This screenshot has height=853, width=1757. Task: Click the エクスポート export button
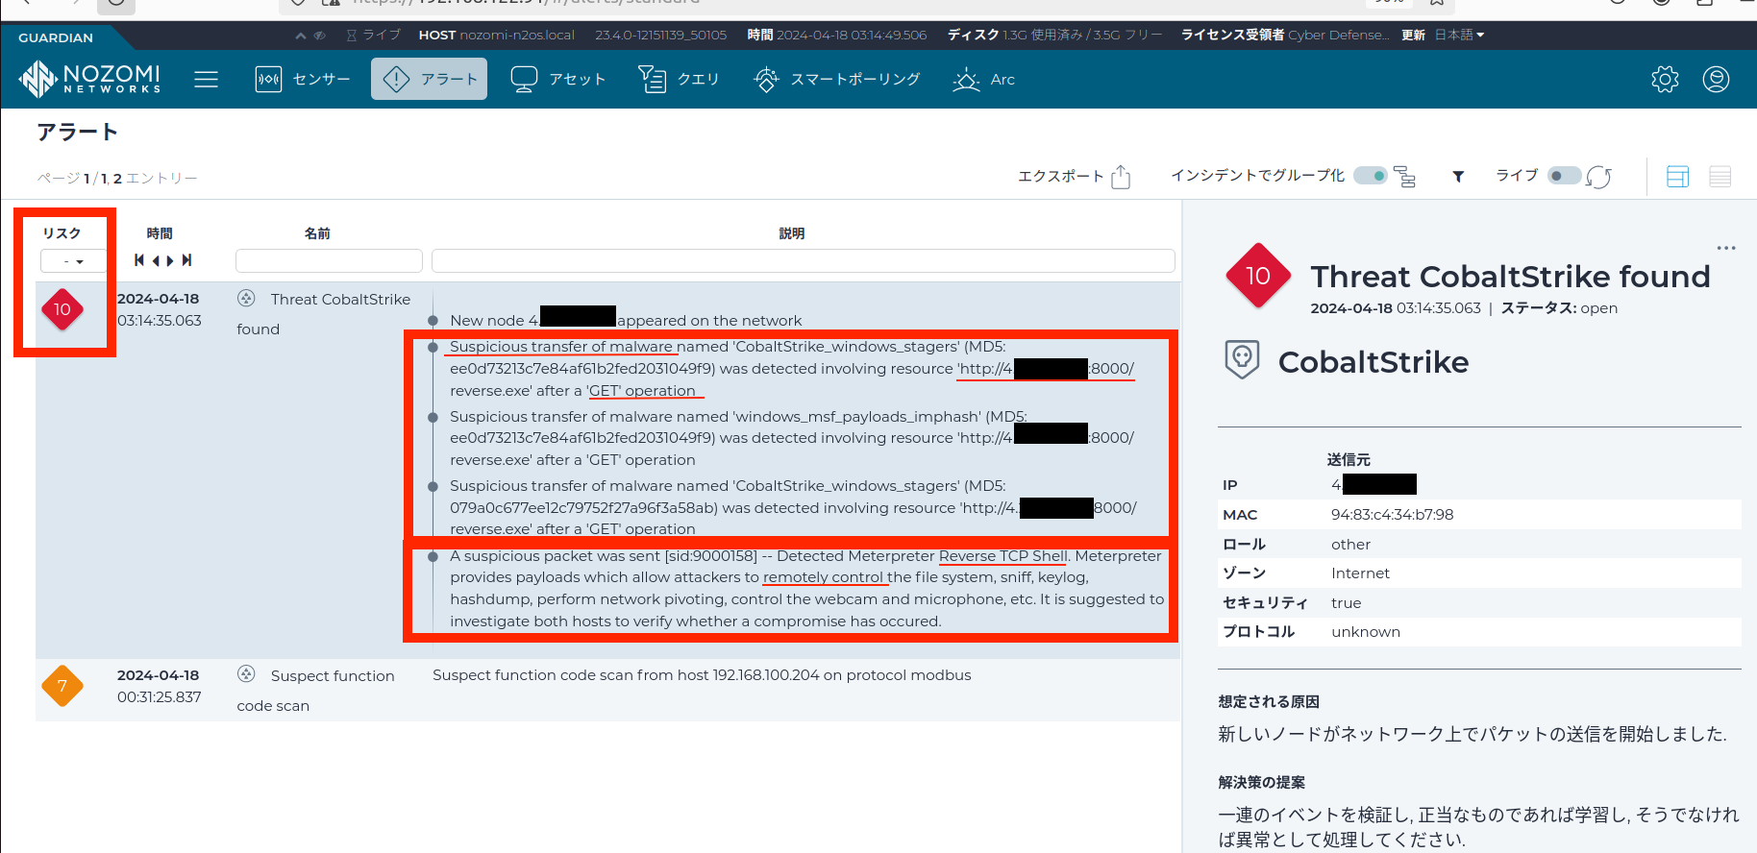1074,177
